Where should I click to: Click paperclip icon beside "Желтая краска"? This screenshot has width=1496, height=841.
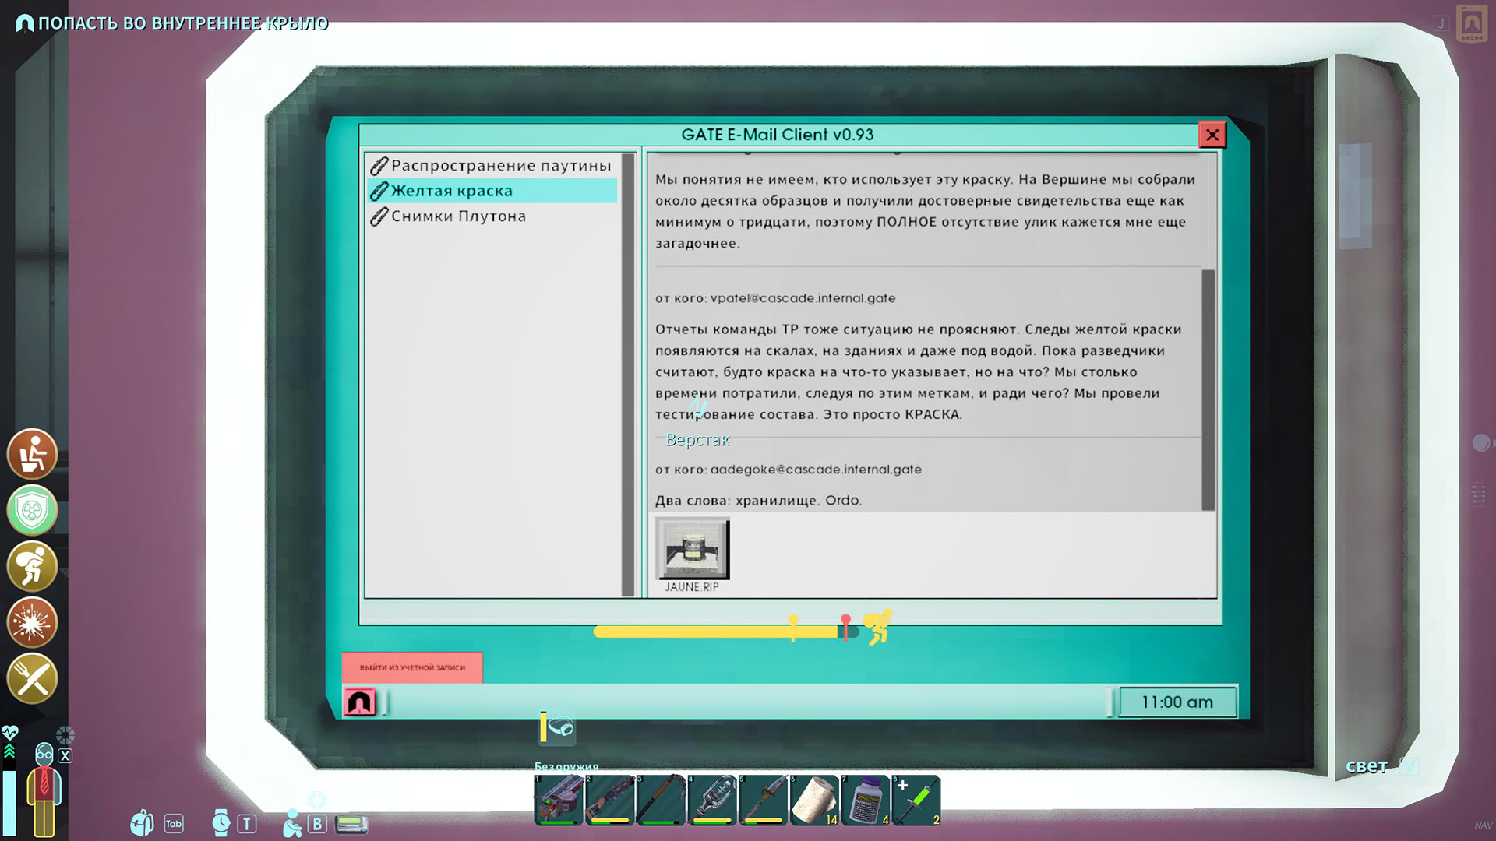pyautogui.click(x=379, y=191)
